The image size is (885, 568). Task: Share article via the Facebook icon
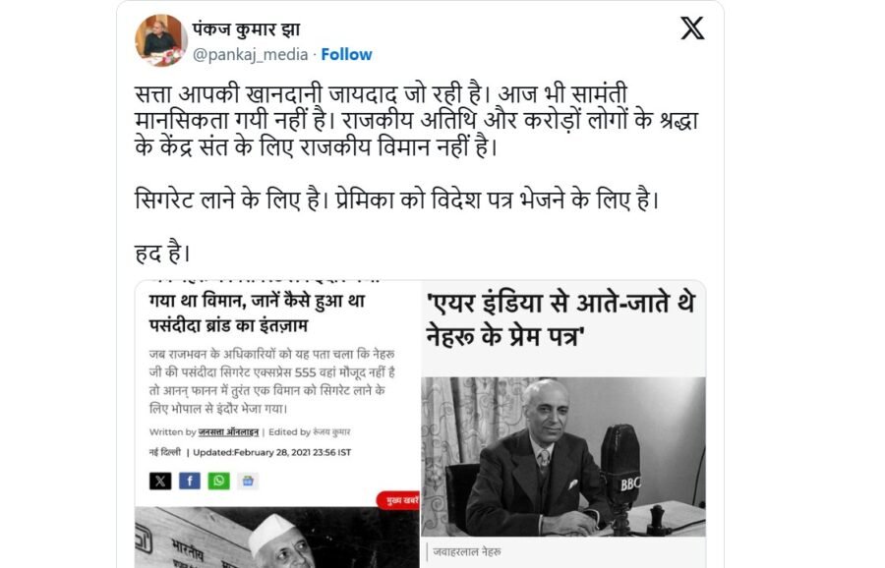tap(190, 481)
